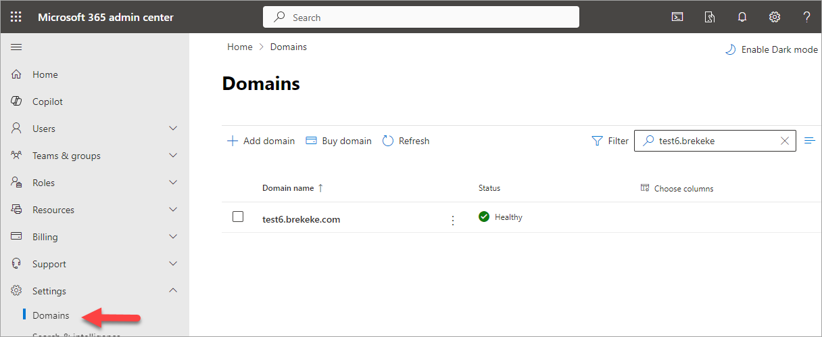822x337 pixels.
Task: Clear the domain search with X icon
Action: pyautogui.click(x=785, y=141)
